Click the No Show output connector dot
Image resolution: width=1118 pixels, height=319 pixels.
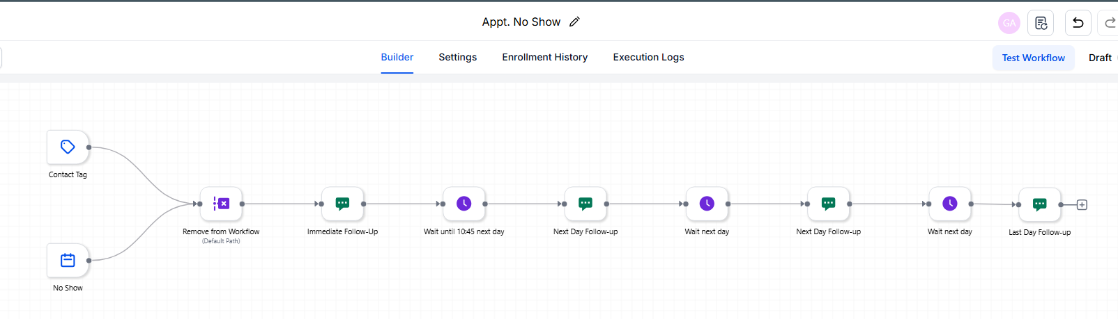click(x=89, y=261)
